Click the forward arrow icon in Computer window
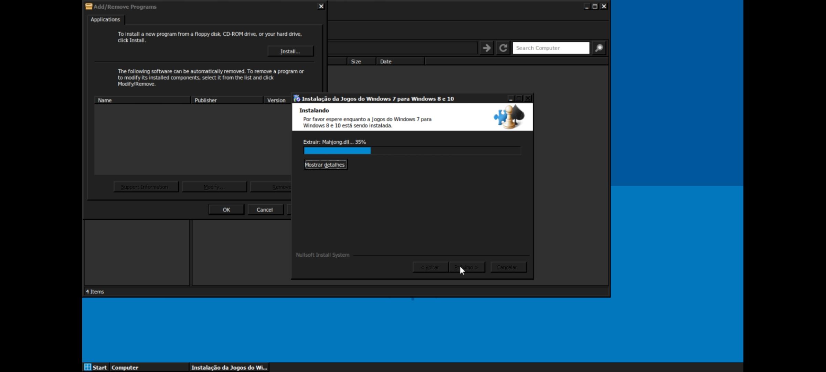 click(487, 48)
